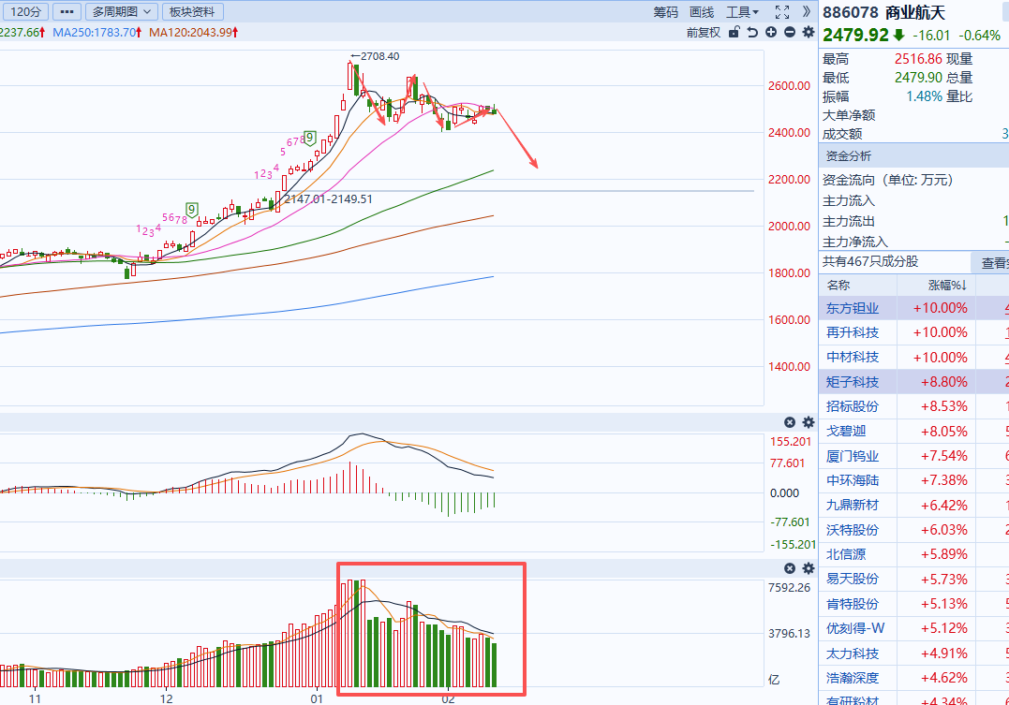Image resolution: width=1009 pixels, height=705 pixels.
Task: Toggle the 前复权 price adjustment
Action: pos(703,32)
